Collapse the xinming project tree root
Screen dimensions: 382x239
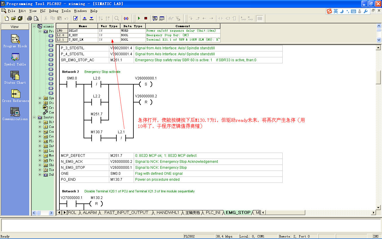[35, 27]
